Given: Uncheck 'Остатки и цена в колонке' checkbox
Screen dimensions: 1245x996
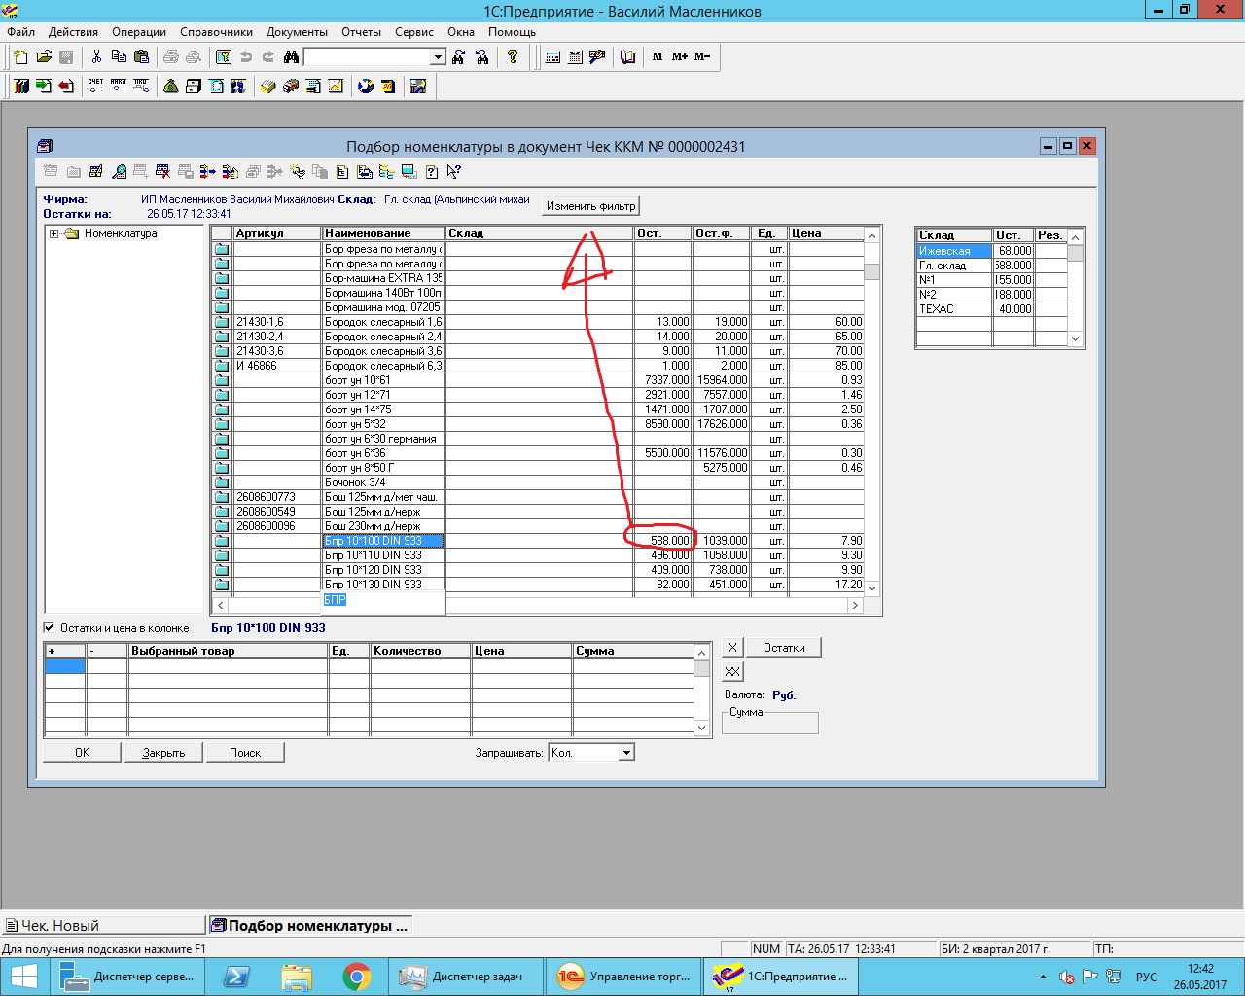Looking at the screenshot, I should [x=50, y=627].
